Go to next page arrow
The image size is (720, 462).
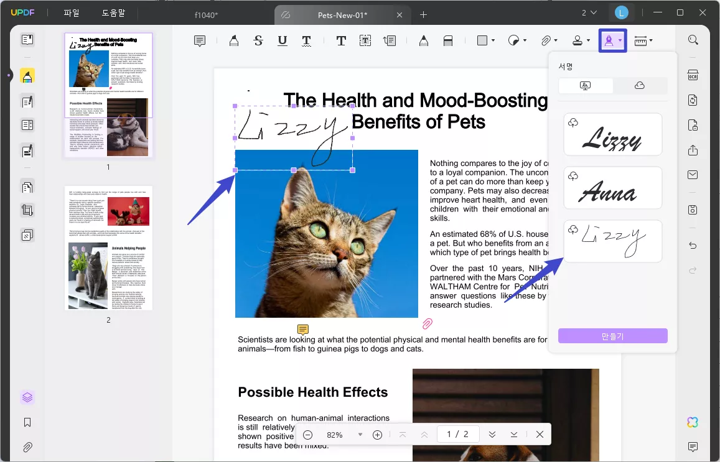click(492, 435)
